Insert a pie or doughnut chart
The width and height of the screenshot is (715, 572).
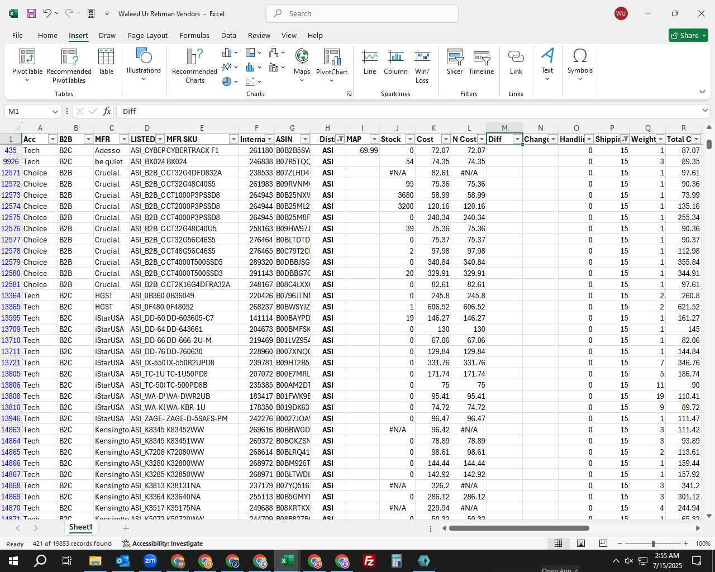(230, 82)
